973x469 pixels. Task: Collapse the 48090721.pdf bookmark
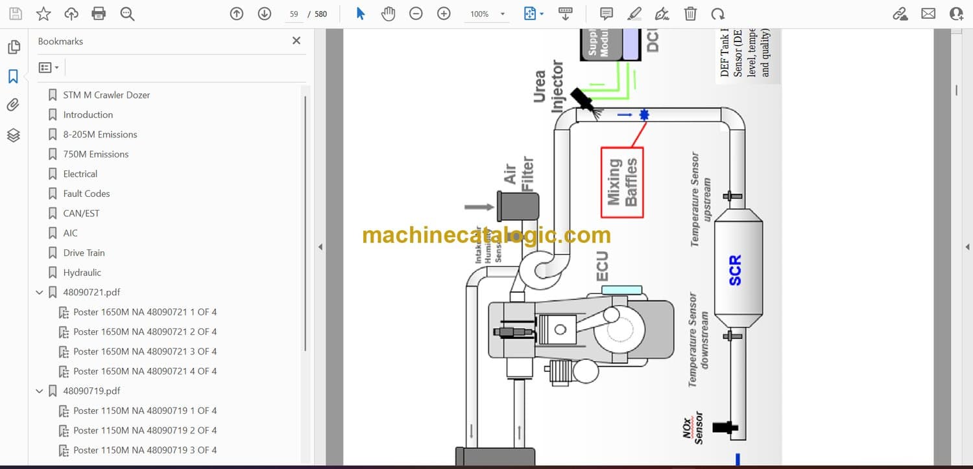[x=40, y=292]
